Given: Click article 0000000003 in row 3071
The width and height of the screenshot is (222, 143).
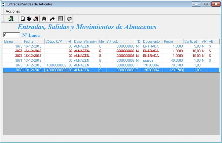Looking at the screenshot, I should (x=121, y=60).
